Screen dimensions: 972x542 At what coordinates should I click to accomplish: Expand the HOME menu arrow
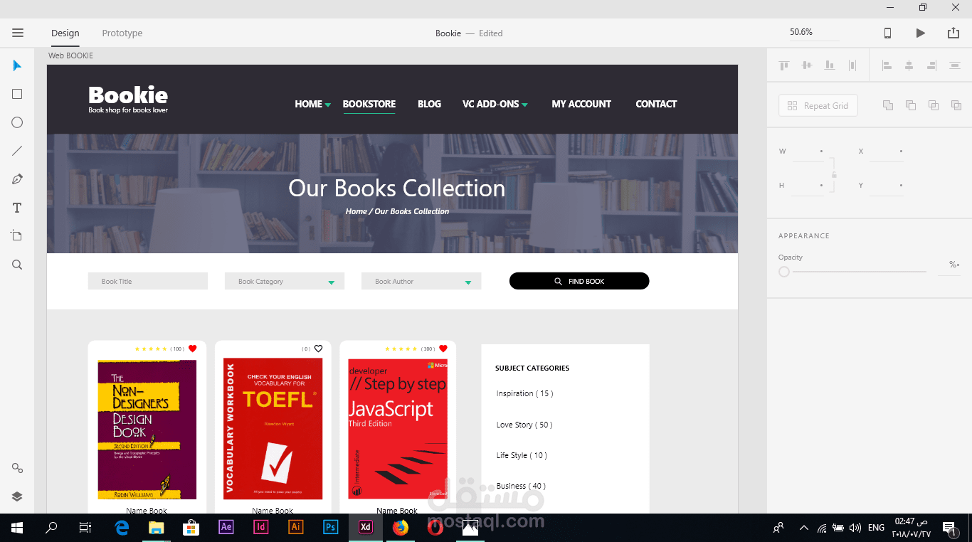point(328,105)
